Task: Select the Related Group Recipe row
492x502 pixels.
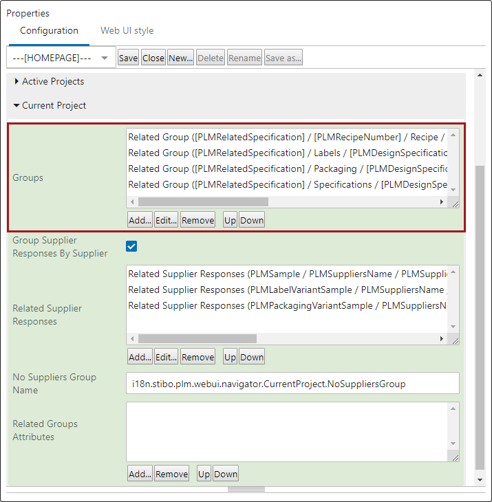Action: (x=287, y=137)
